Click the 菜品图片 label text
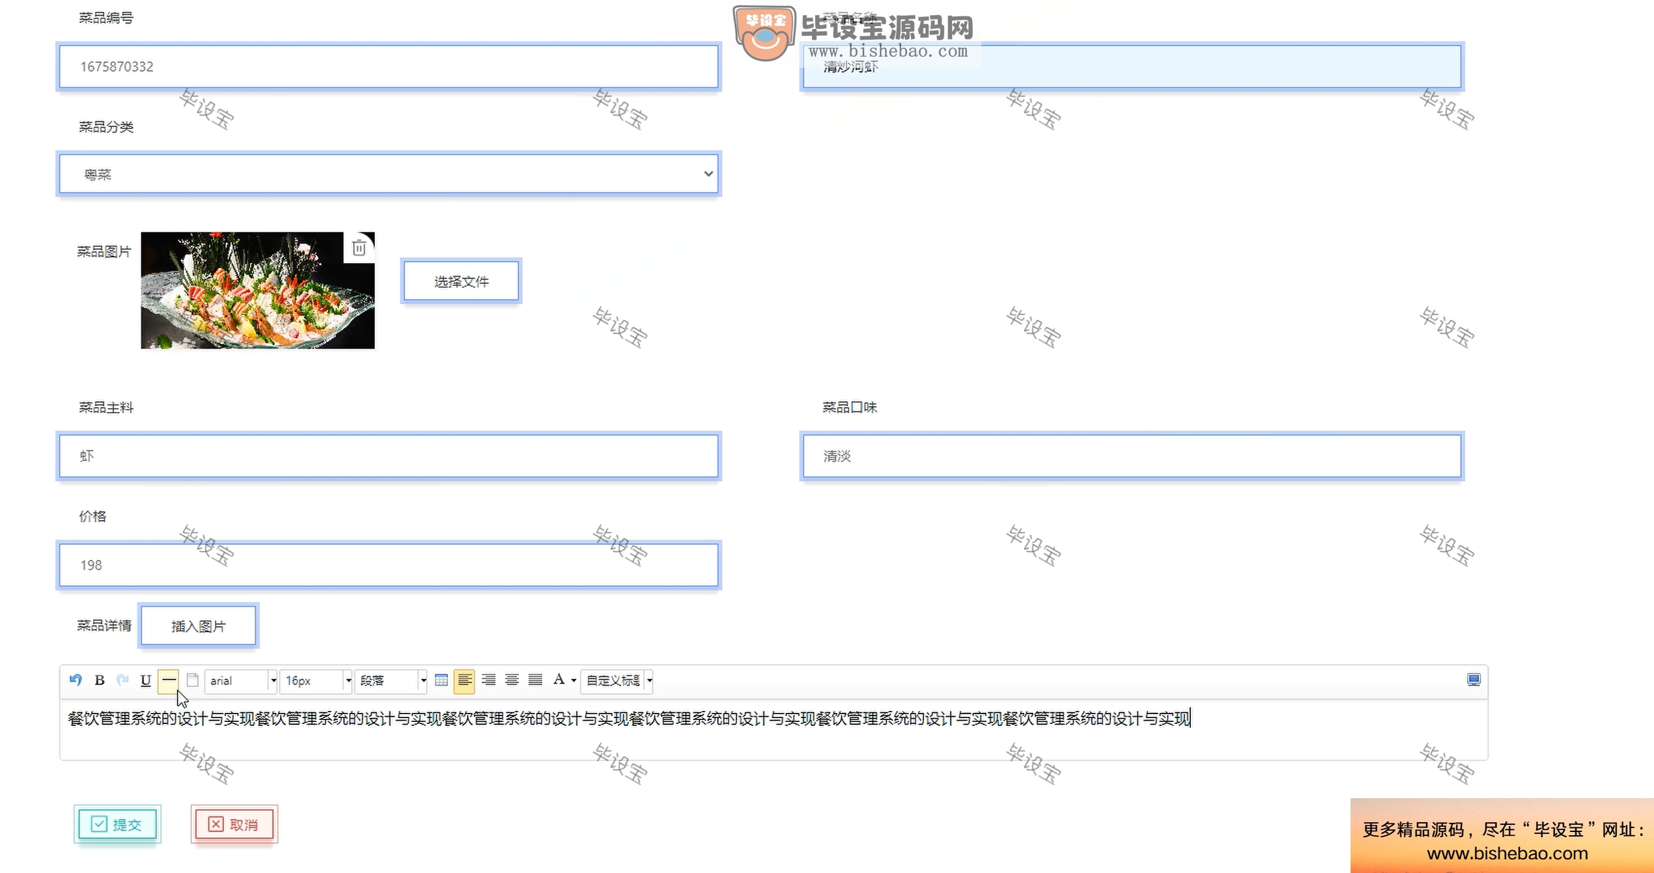This screenshot has height=873, width=1654. (x=104, y=251)
